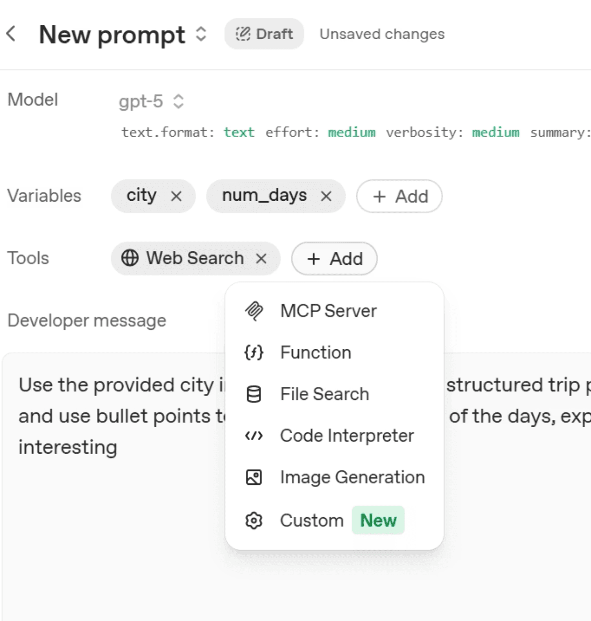Select the MCP Server icon

pos(254,311)
